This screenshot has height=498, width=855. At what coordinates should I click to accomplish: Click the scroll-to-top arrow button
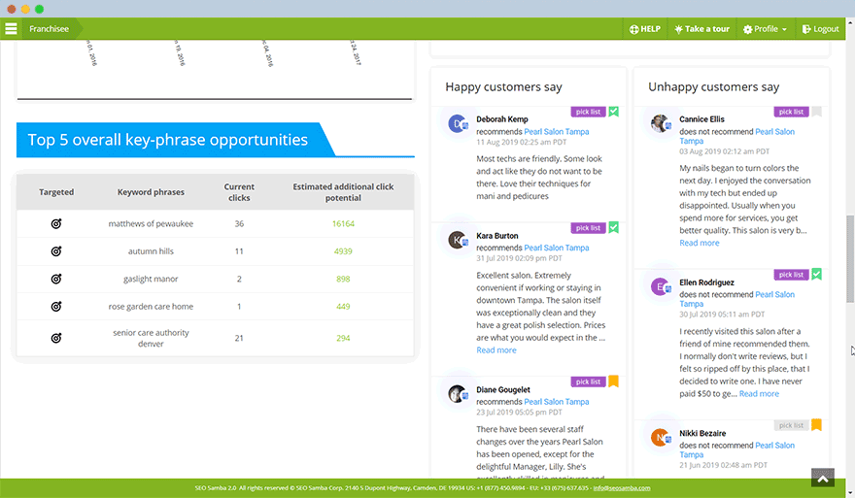coord(822,479)
